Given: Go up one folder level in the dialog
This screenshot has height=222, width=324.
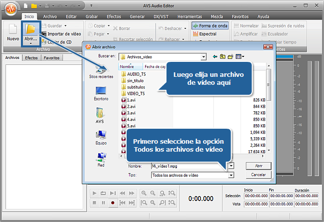Looking at the screenshot, I should tap(222, 56).
